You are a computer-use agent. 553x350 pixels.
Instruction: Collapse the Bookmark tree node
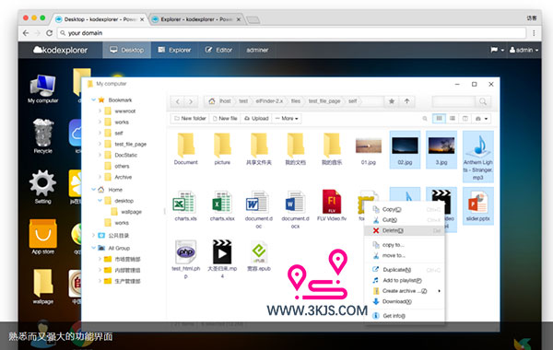pyautogui.click(x=93, y=100)
